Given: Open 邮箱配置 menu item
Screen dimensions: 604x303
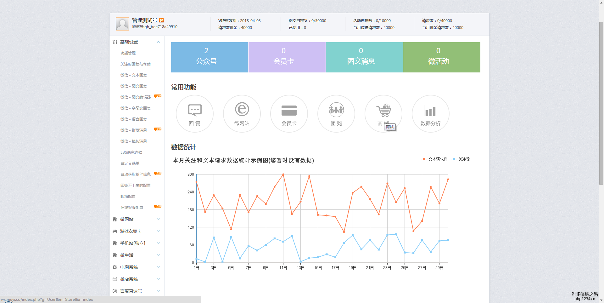Looking at the screenshot, I should 128,197.
